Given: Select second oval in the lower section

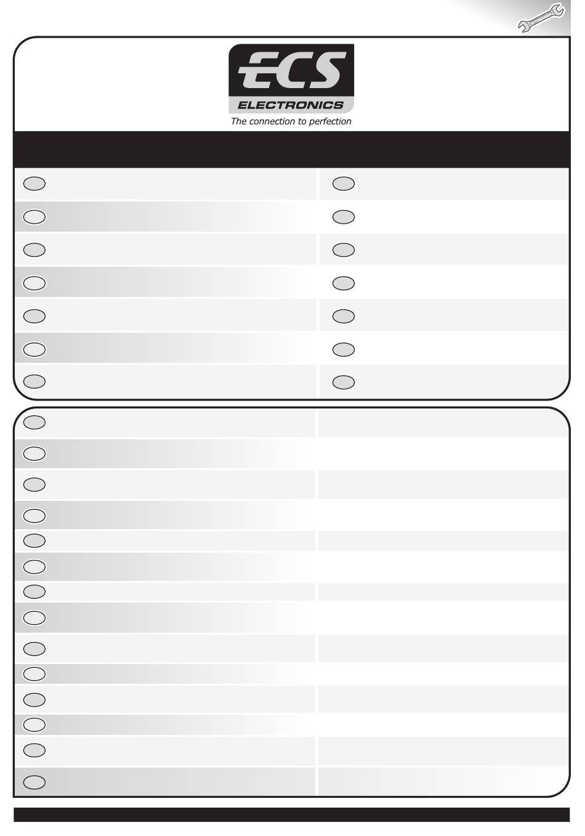Looking at the screenshot, I should click(x=34, y=454).
